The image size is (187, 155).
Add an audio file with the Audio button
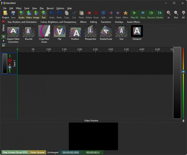pyautogui.click(x=21, y=14)
